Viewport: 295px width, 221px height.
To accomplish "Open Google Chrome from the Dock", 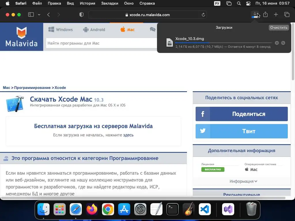I will [108, 209].
